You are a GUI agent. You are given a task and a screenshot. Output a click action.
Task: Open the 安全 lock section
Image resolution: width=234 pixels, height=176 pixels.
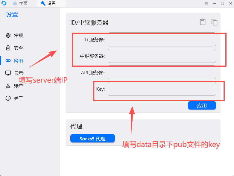[14, 48]
